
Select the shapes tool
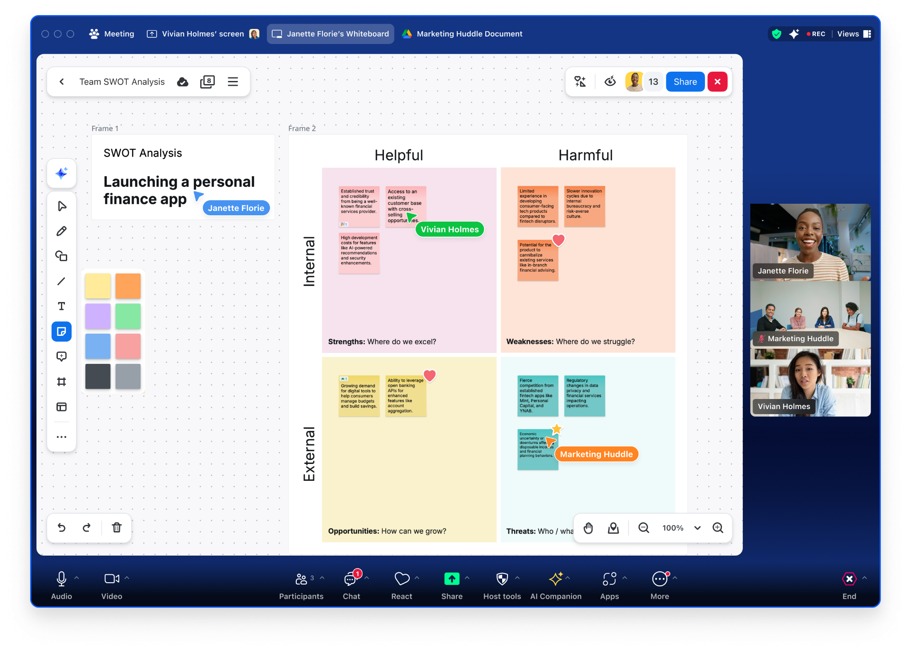coord(61,256)
